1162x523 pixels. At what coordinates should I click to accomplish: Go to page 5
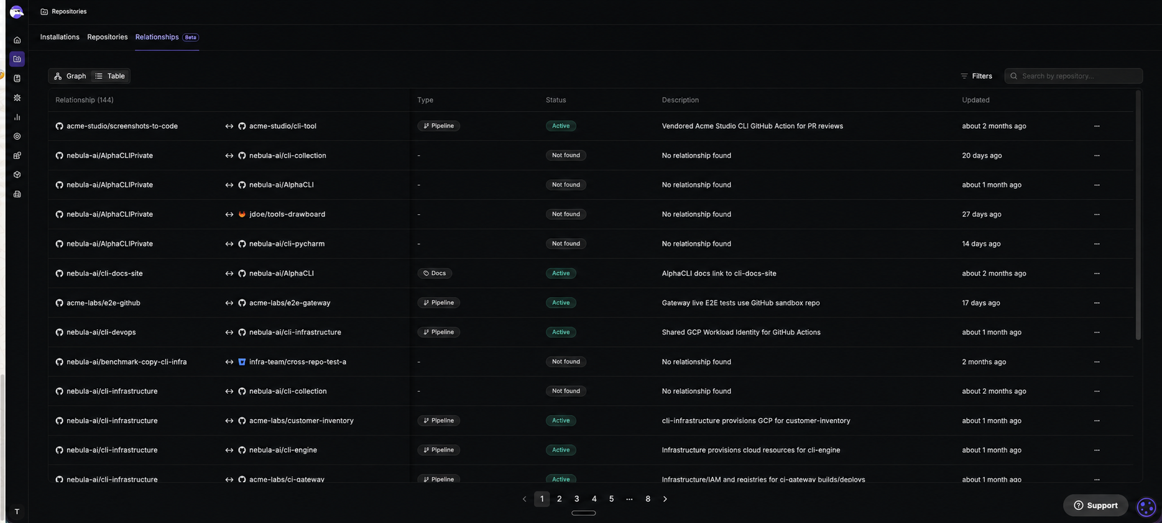point(611,499)
